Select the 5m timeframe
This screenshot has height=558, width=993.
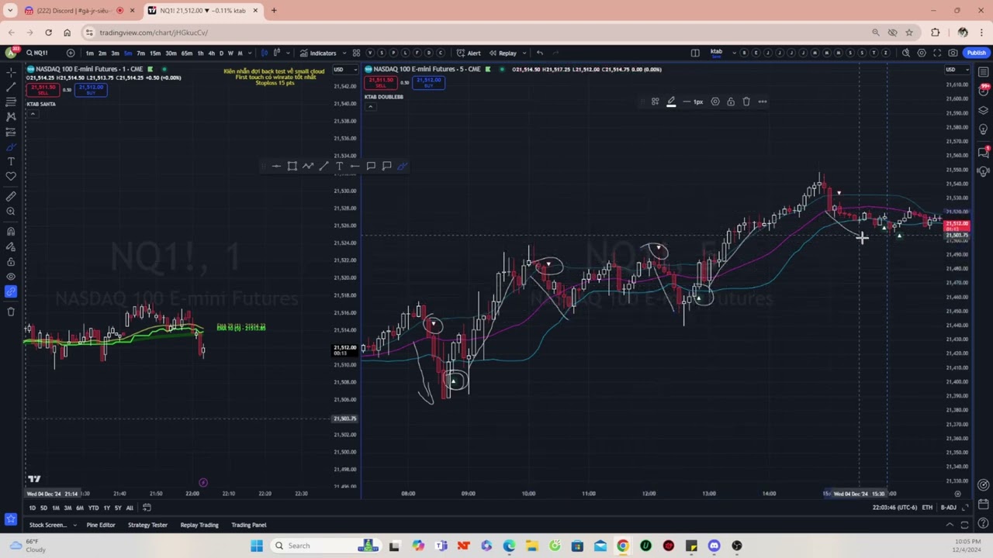pos(128,53)
